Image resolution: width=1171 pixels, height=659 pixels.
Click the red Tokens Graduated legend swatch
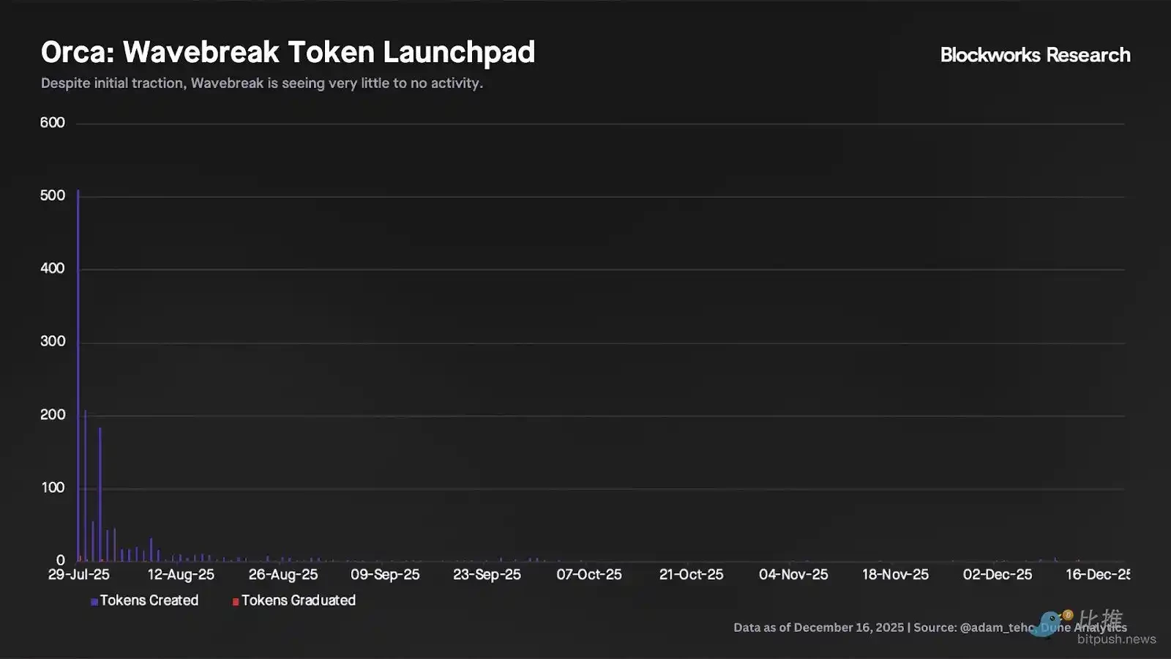click(x=236, y=602)
